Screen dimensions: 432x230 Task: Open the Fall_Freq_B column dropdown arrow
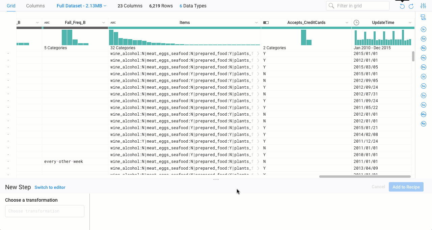(104, 23)
